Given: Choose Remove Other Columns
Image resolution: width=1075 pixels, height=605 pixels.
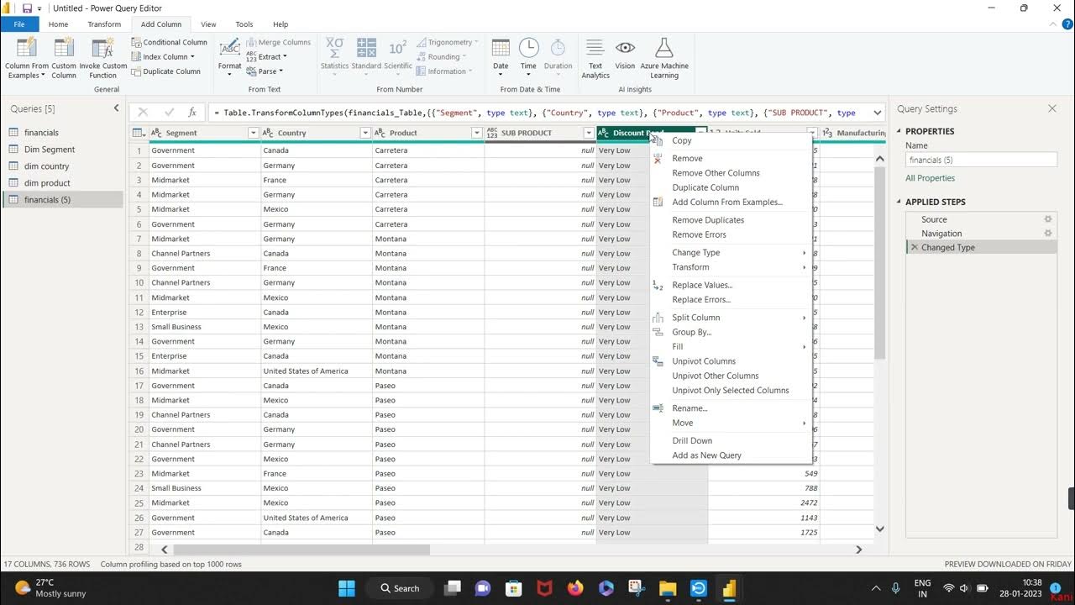Looking at the screenshot, I should pyautogui.click(x=716, y=173).
